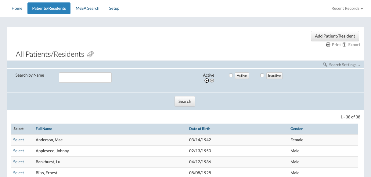The height and width of the screenshot is (177, 371).
Task: Sort by the Full Name column header
Action: pyautogui.click(x=44, y=129)
